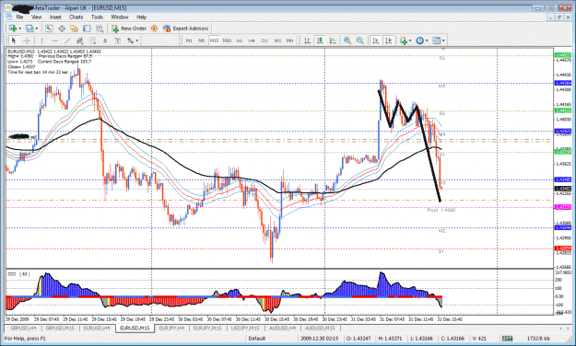Screen dimensions: 576x346
Task: Switch to the AUDUSD,H4 chart tab
Action: click(283, 328)
